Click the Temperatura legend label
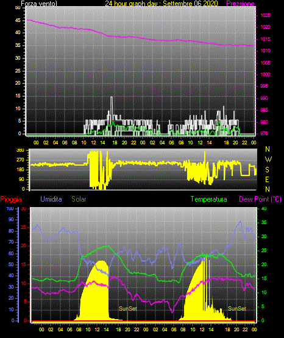The image size is (284, 338). 209,199
